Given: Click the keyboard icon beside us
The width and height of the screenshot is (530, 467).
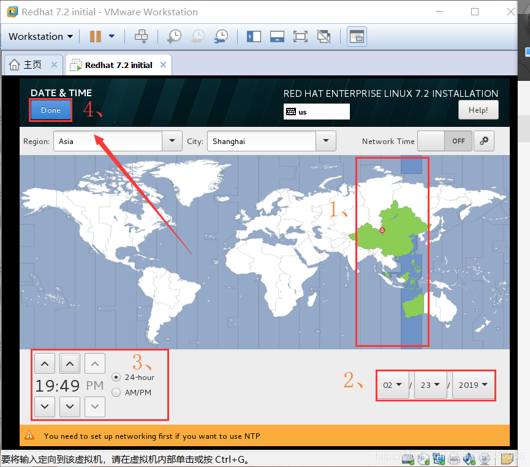Looking at the screenshot, I should (x=291, y=112).
